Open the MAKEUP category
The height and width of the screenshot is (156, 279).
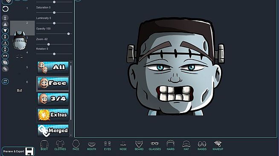pos(218,145)
